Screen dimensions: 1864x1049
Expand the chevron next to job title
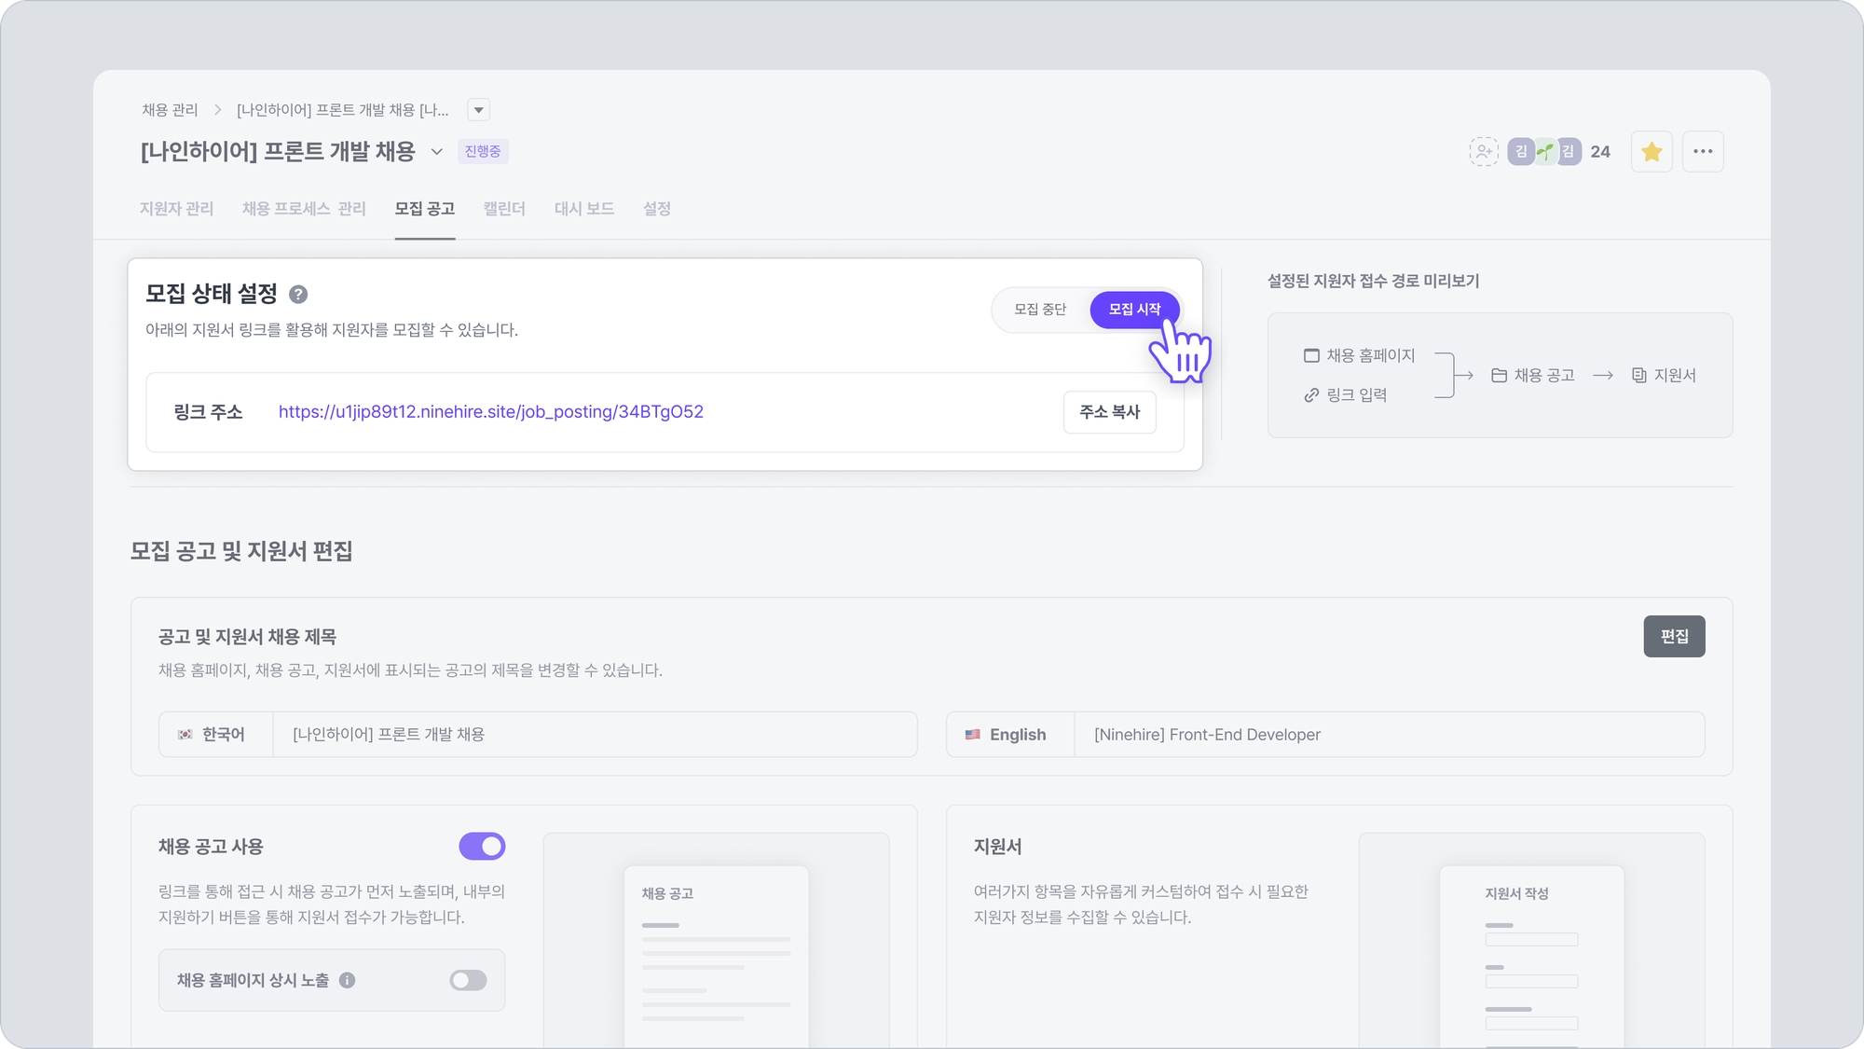[x=436, y=151]
